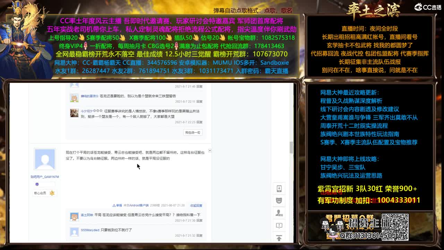The width and height of the screenshot is (444, 250).
Task: Click the 我也说一句 button
Action: [x=193, y=133]
